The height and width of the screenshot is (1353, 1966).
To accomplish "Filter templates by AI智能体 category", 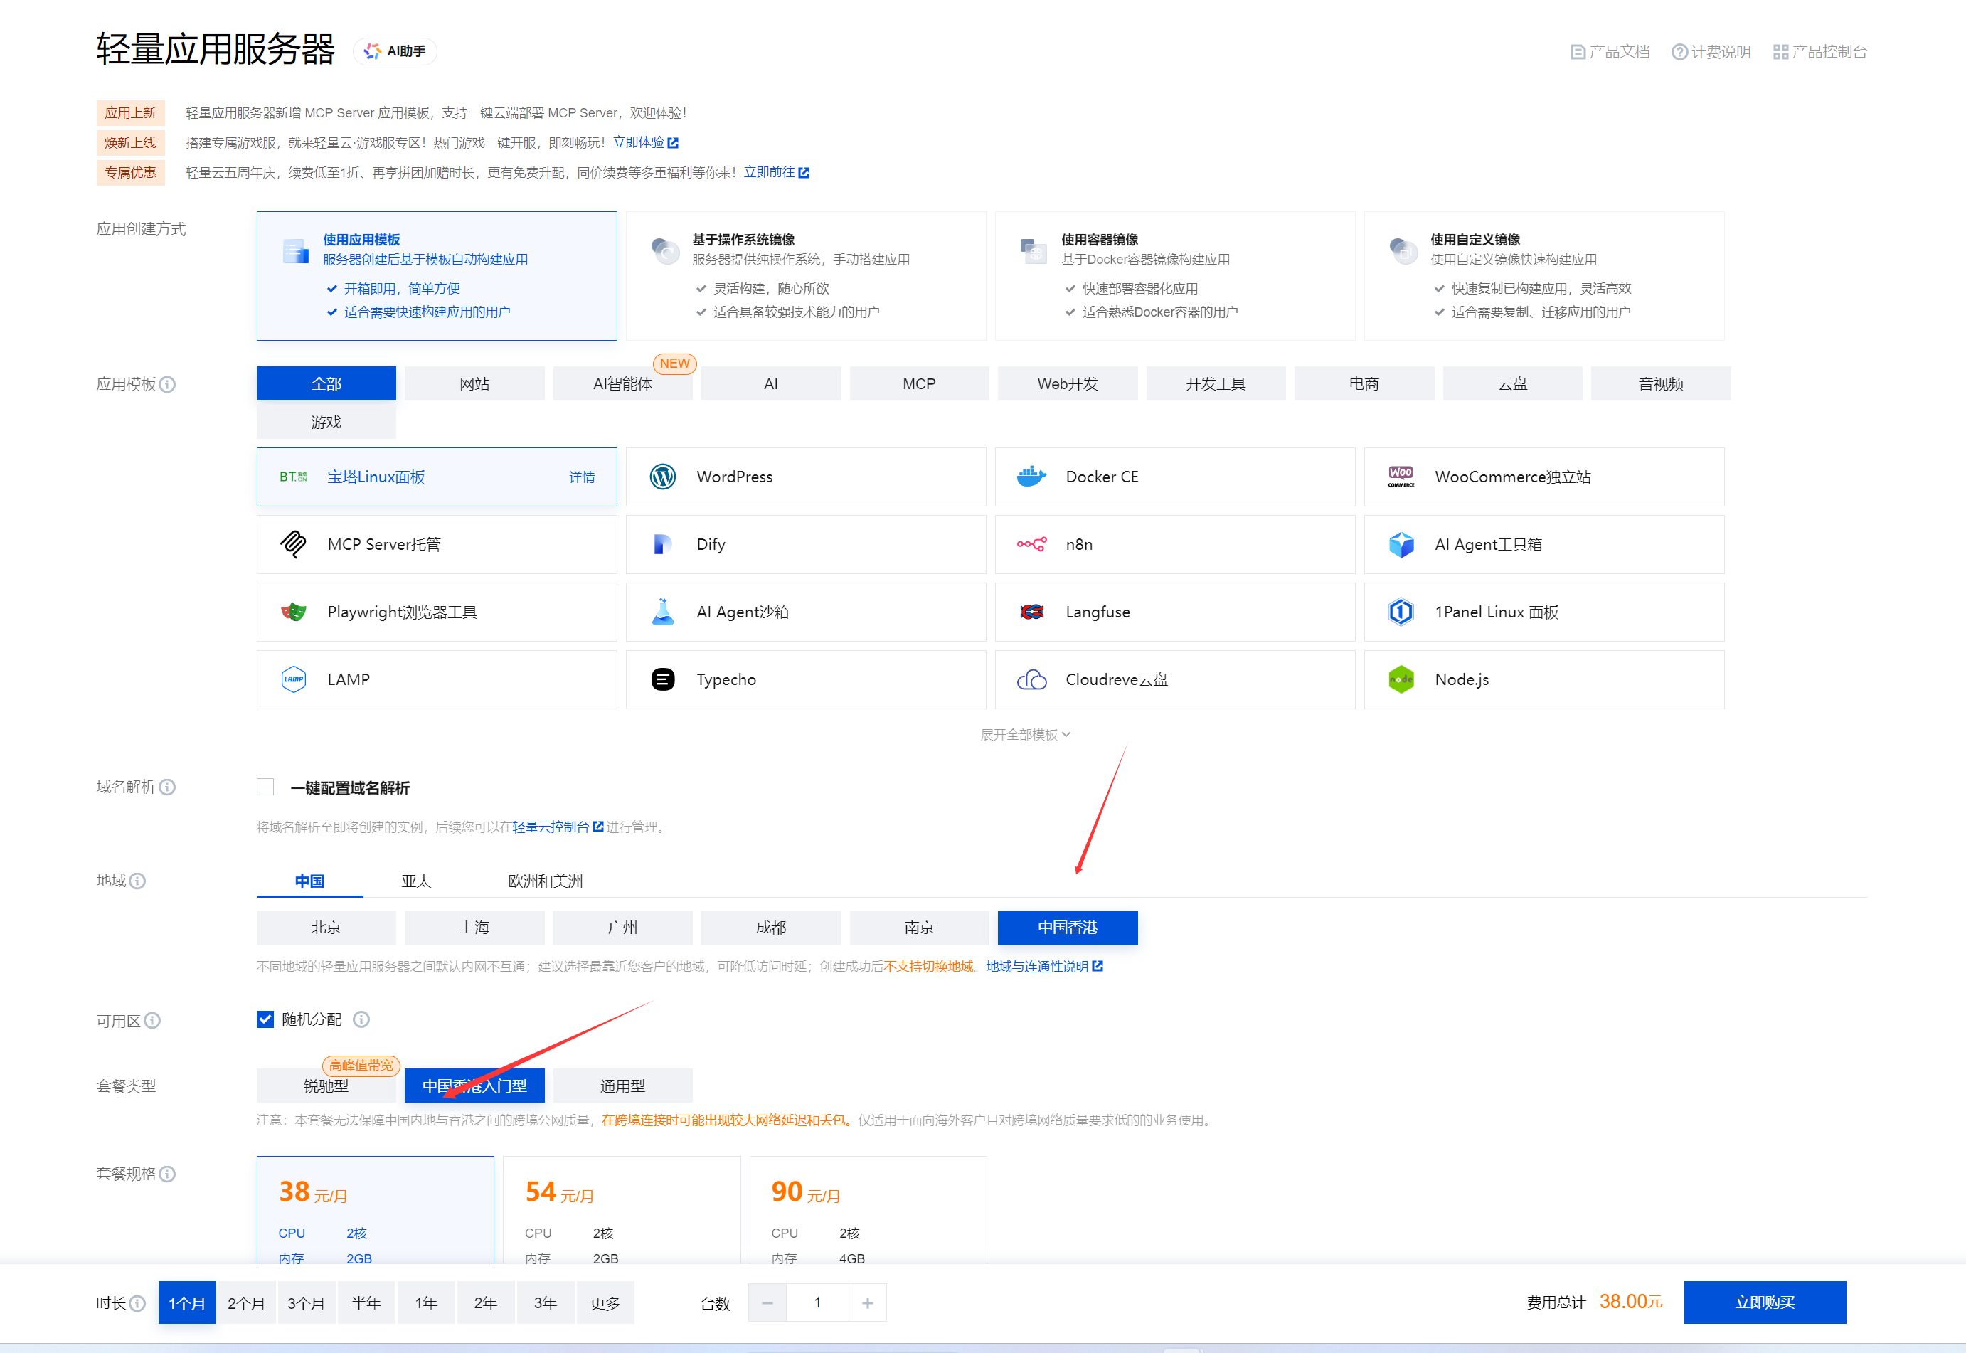I will point(622,384).
